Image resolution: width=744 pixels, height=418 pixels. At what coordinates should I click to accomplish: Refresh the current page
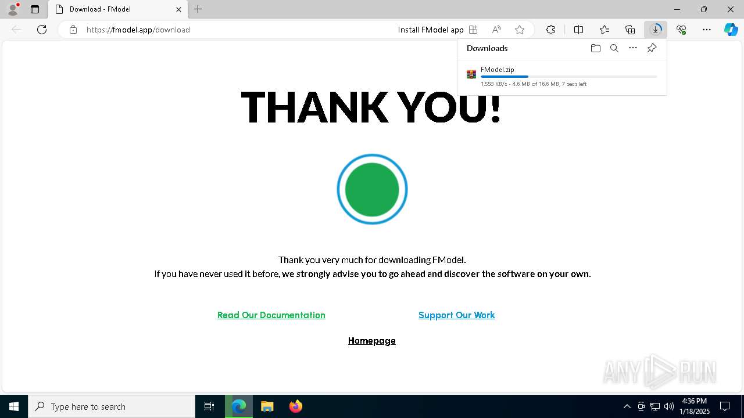point(42,30)
